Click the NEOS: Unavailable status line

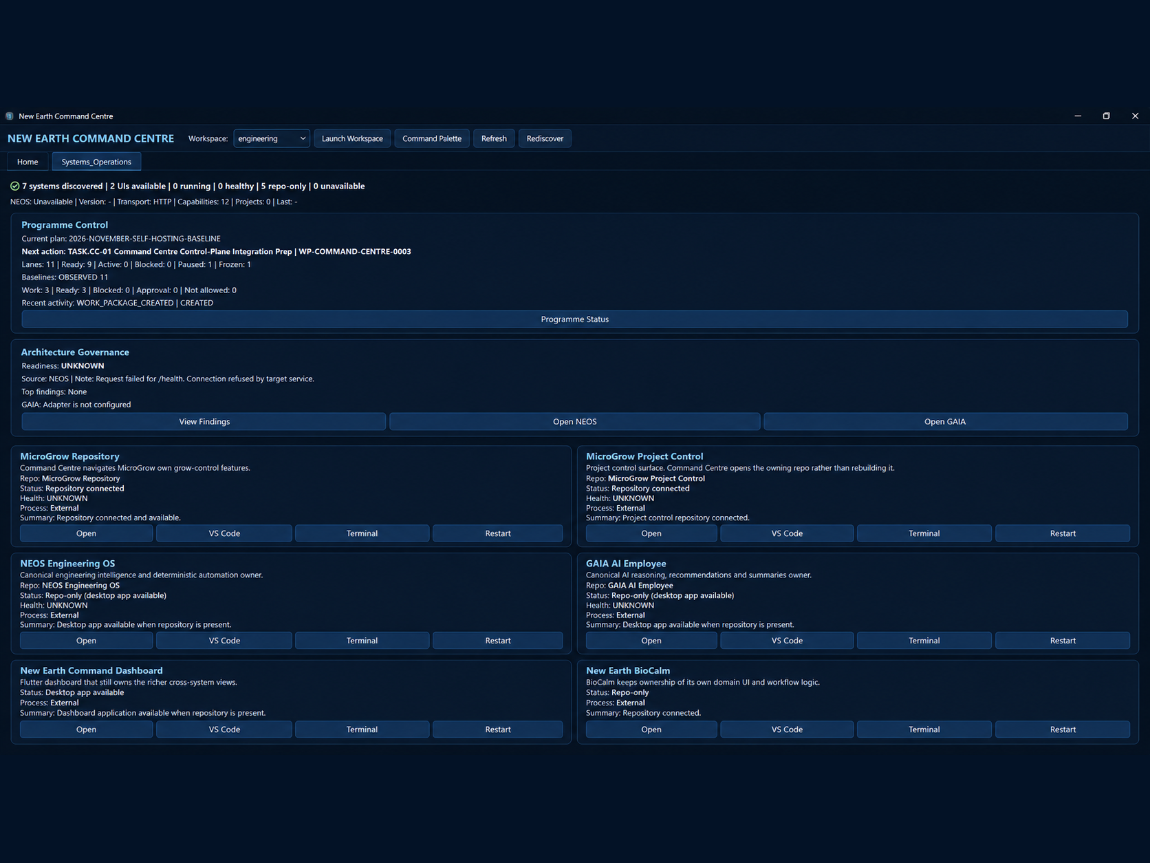(154, 202)
